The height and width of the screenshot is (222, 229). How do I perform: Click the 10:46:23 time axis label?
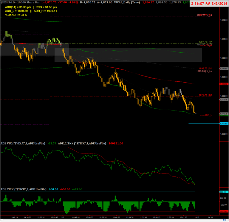[116, 218]
